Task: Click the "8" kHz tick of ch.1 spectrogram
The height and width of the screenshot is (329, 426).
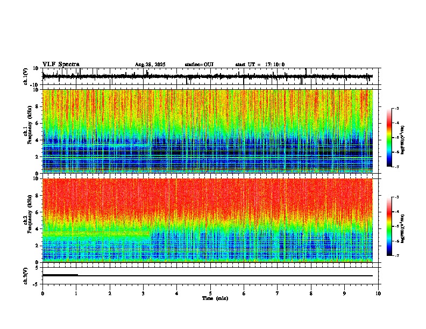Action: (37, 106)
